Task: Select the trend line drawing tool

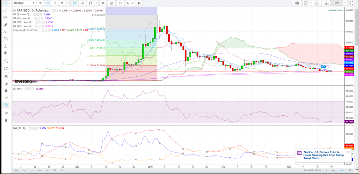Action: click(x=6, y=10)
